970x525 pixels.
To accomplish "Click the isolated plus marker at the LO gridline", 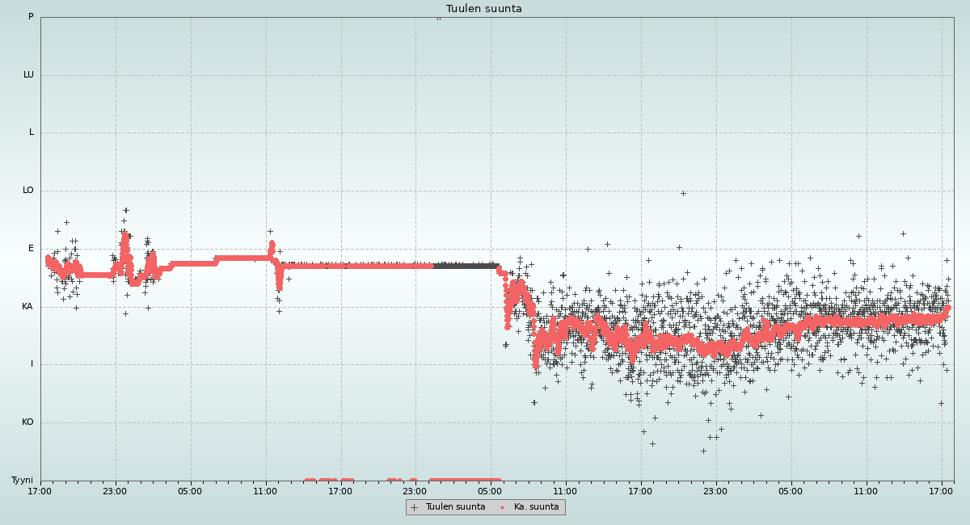I will 683,193.
